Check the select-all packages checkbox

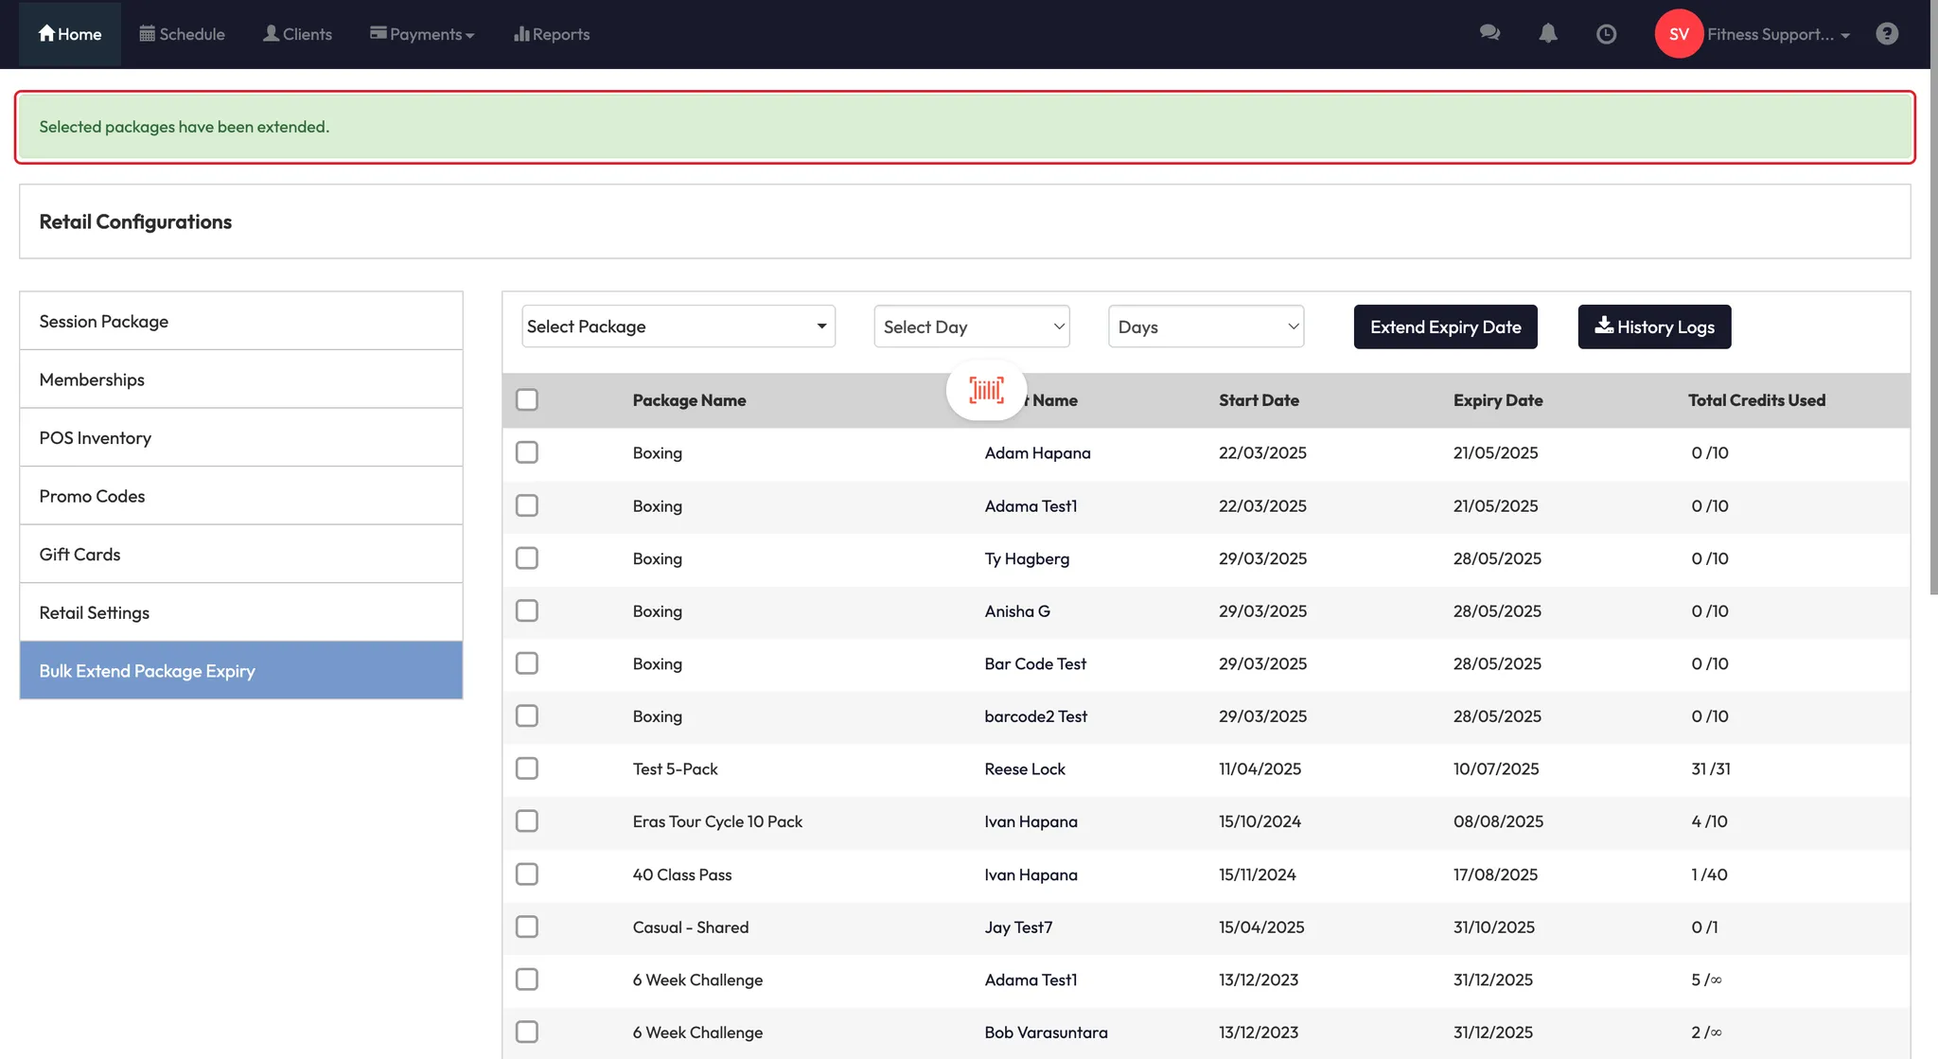coord(527,399)
